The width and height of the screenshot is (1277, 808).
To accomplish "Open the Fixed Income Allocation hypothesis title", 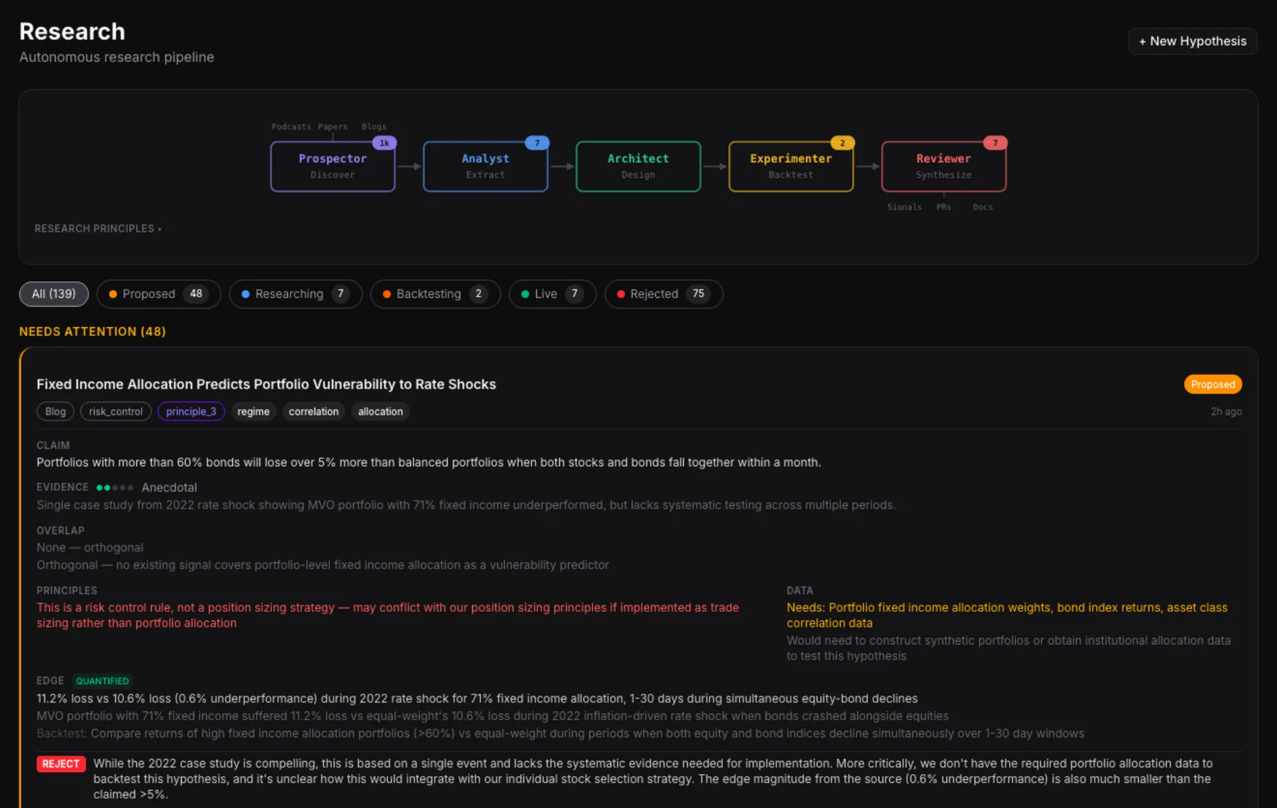I will point(266,384).
